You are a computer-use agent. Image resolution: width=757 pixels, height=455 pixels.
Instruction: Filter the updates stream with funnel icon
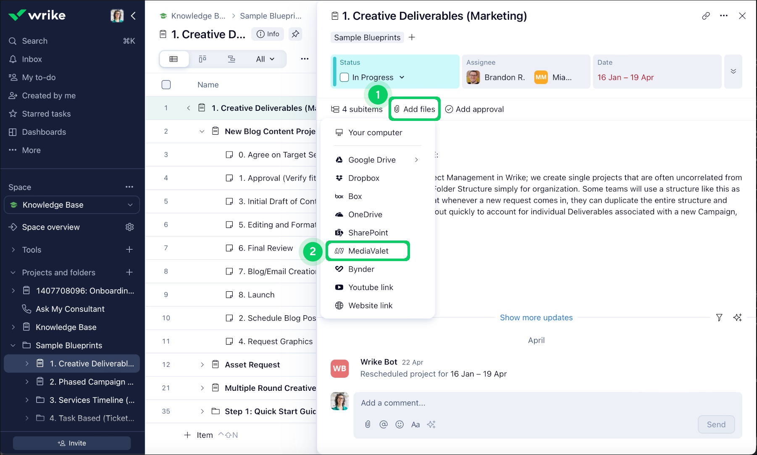pyautogui.click(x=719, y=318)
